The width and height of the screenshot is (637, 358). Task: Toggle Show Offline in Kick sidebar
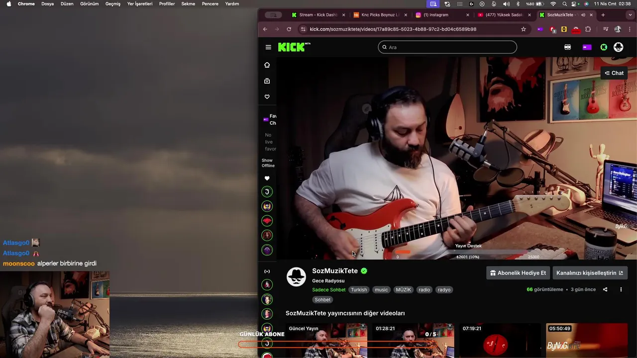pyautogui.click(x=268, y=163)
